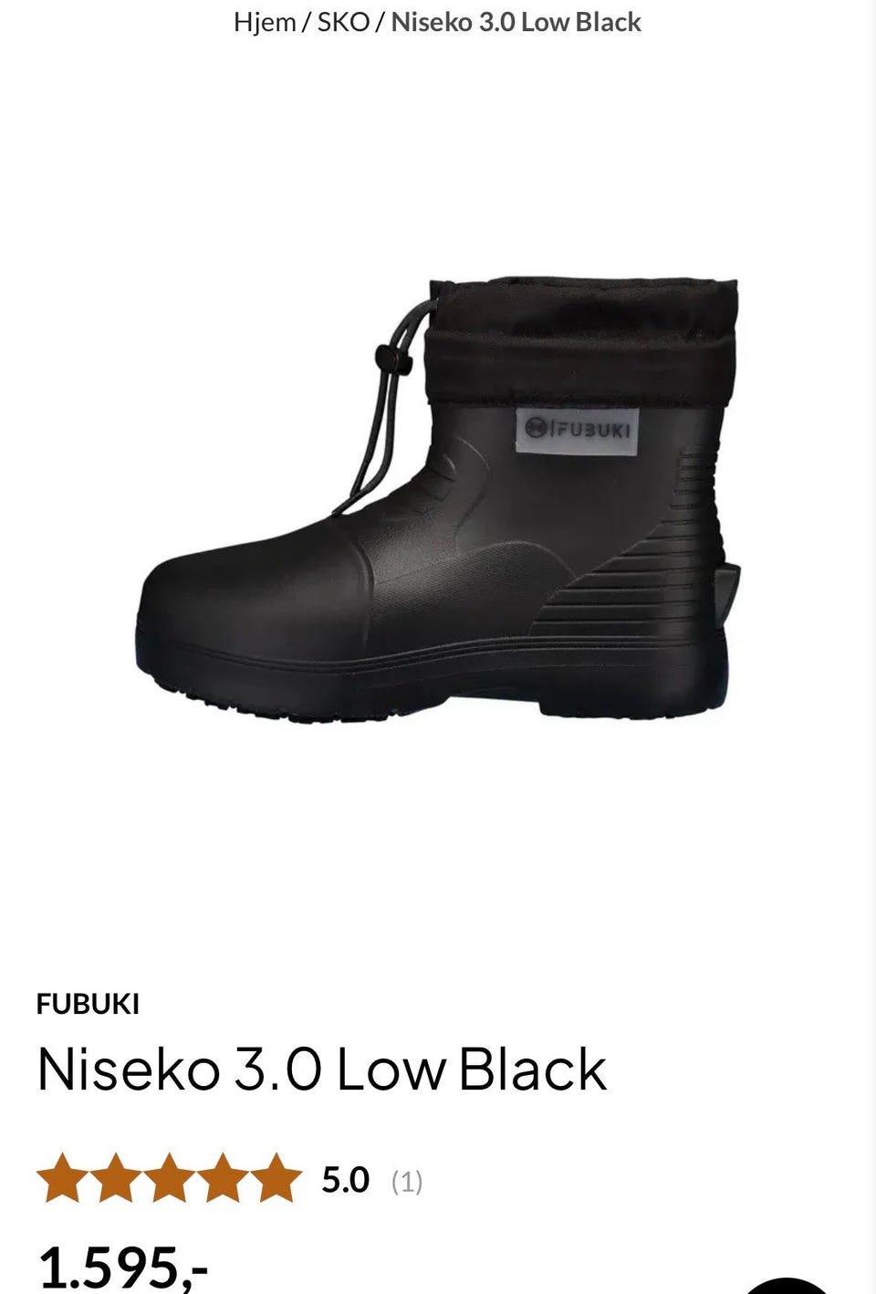
Task: Click the grey scrollbar strip at right edge
Action: [x=871, y=647]
